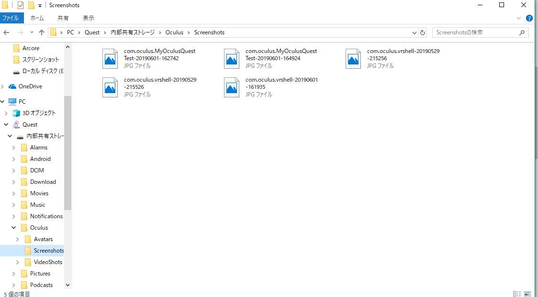Switch to the 表示 ribbon tab
Image resolution: width=538 pixels, height=297 pixels.
pos(88,18)
